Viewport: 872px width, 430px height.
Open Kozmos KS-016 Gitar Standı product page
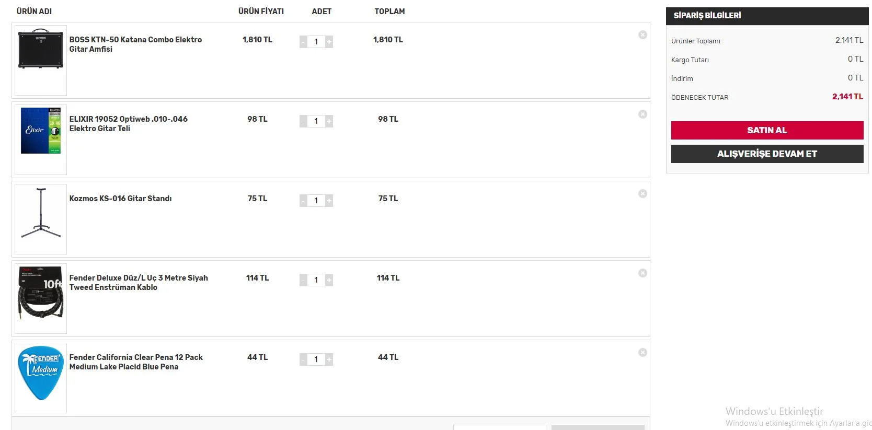click(120, 199)
